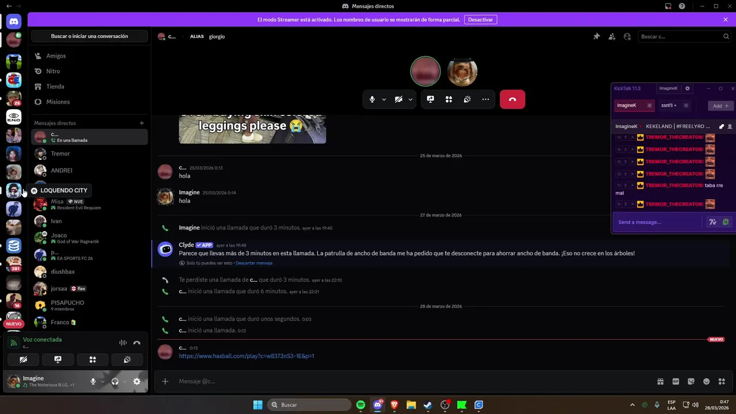Send a gift from the message bar
This screenshot has height=414, width=736.
(660, 381)
